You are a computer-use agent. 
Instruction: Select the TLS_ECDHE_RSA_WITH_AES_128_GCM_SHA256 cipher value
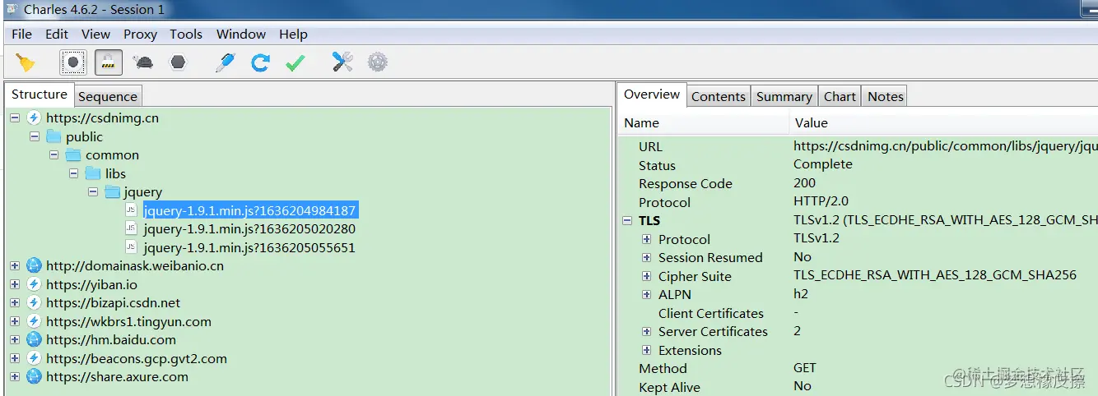(935, 275)
